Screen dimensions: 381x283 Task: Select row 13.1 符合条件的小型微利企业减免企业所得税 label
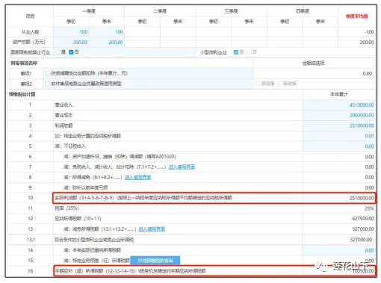[x=94, y=240]
